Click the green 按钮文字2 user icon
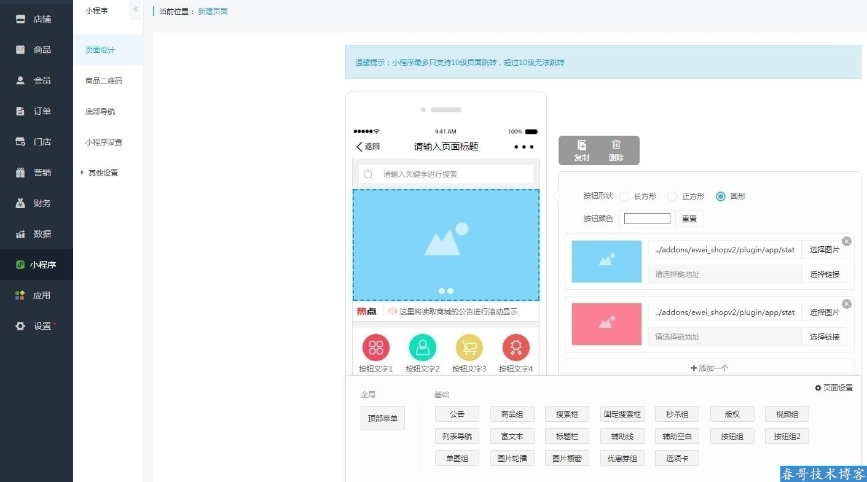Image resolution: width=867 pixels, height=482 pixels. pos(423,348)
